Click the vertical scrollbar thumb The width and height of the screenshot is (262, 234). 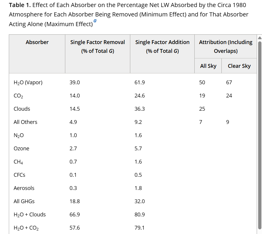(260, 135)
